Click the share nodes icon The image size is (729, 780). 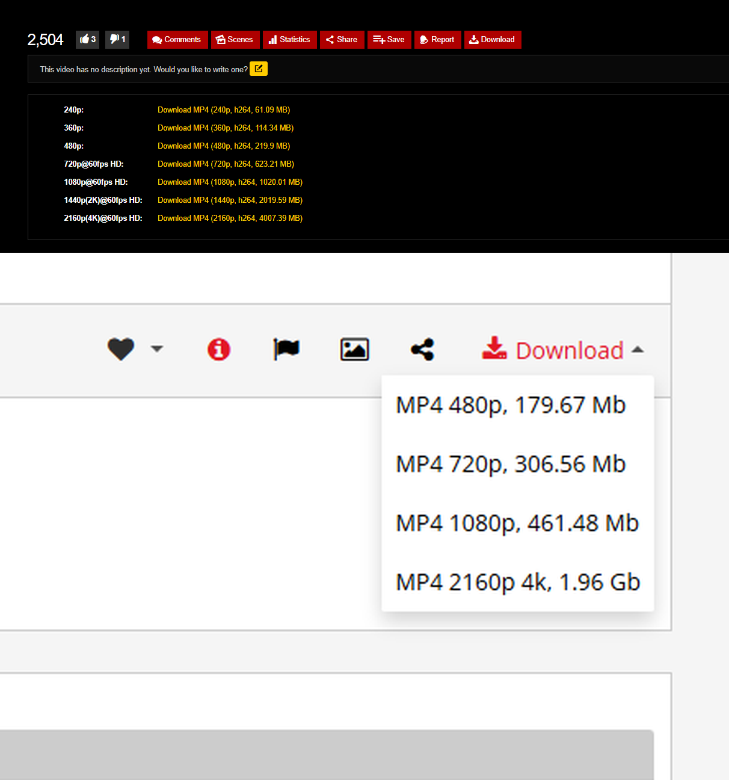pyautogui.click(x=422, y=349)
